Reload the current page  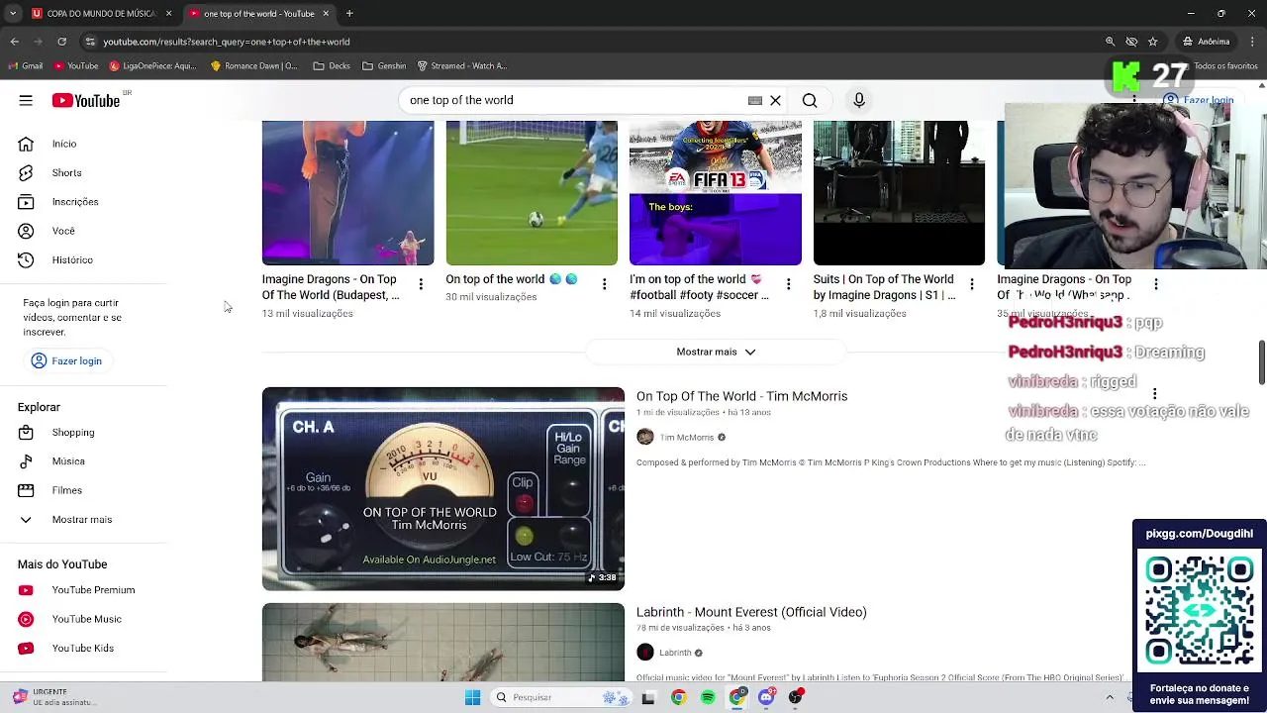(61, 42)
